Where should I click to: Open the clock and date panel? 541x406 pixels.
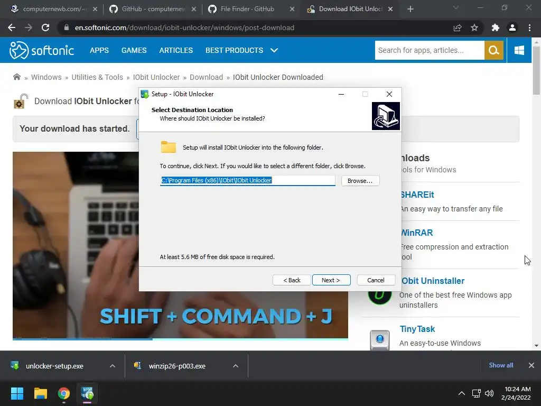tap(516, 393)
